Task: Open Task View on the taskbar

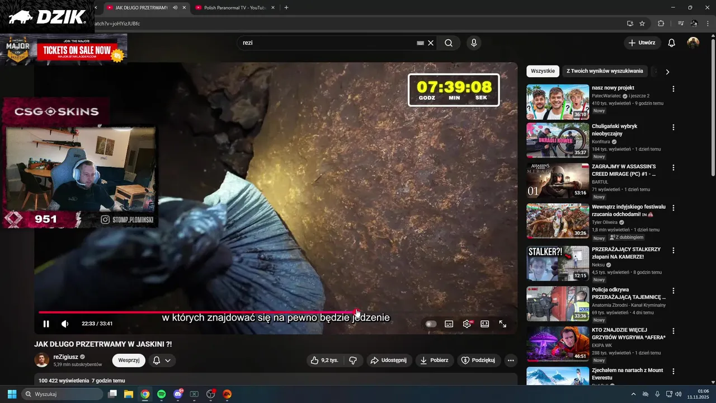Action: click(112, 394)
